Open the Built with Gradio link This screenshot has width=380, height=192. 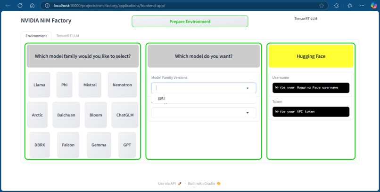click(x=204, y=184)
